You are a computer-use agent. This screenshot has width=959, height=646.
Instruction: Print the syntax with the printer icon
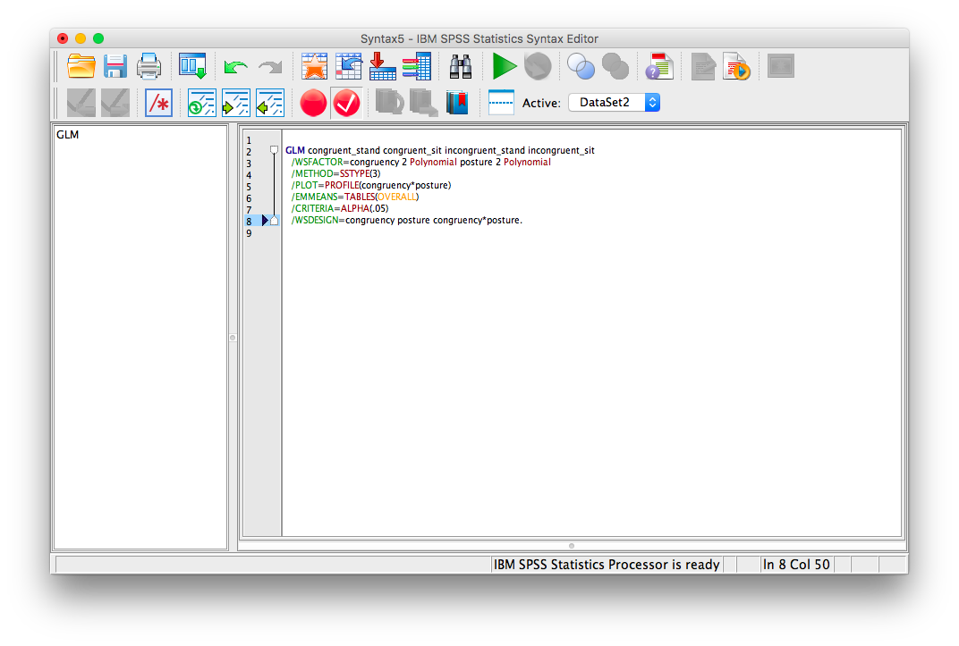pos(149,66)
